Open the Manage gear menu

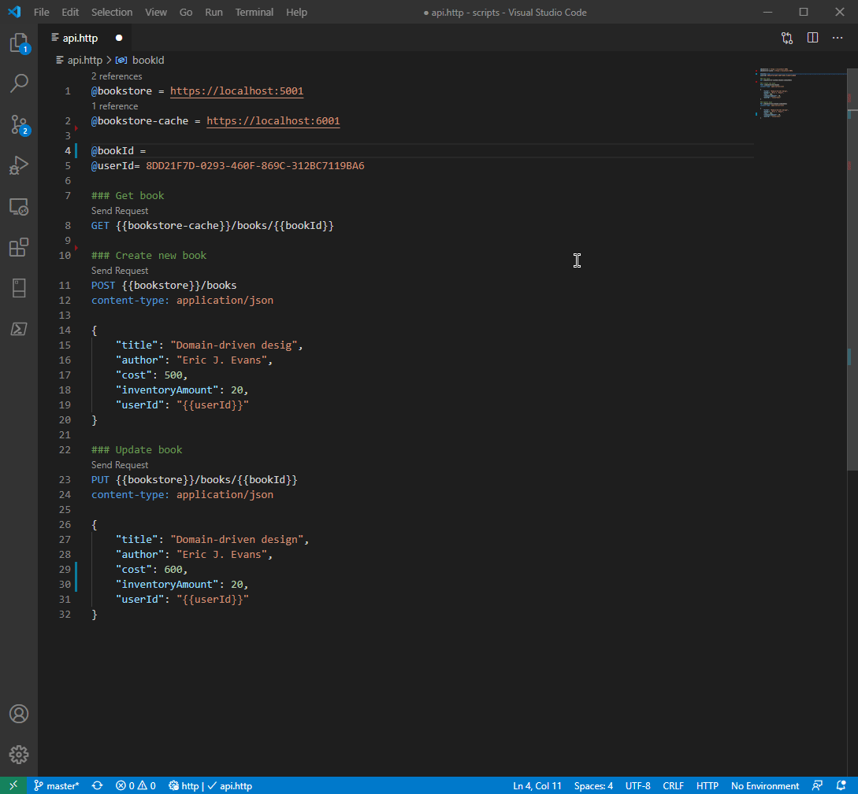(x=19, y=755)
